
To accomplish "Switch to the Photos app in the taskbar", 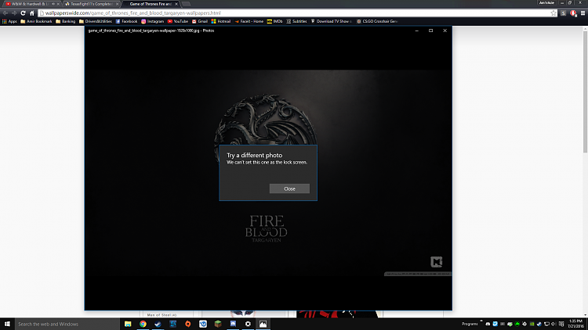I will (263, 324).
